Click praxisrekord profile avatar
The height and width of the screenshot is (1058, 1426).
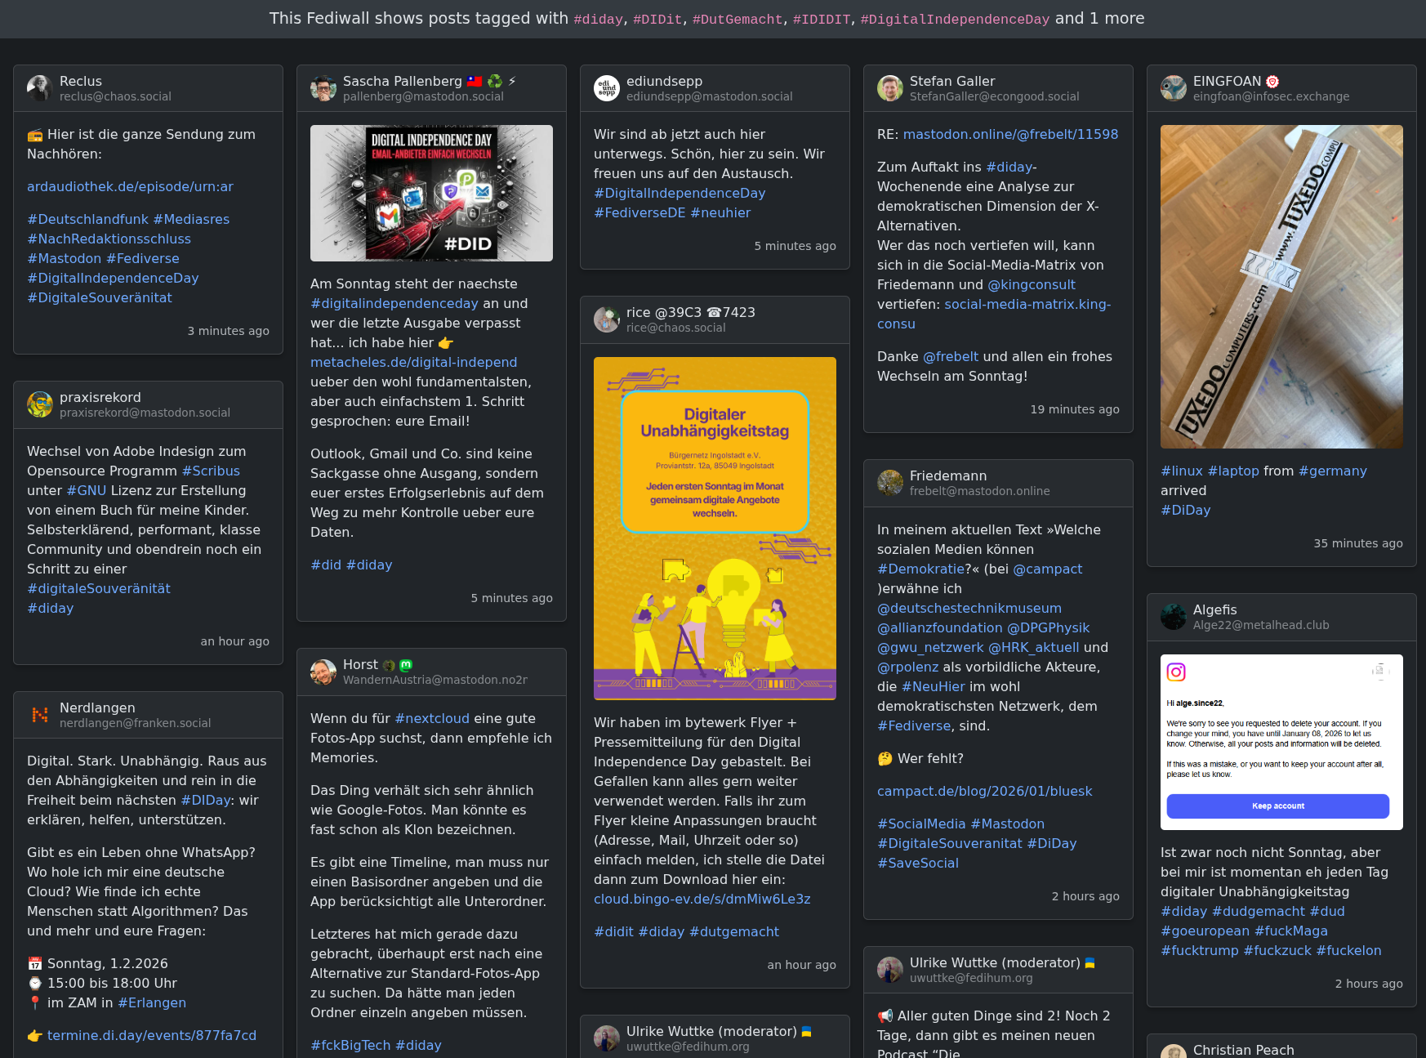40,404
